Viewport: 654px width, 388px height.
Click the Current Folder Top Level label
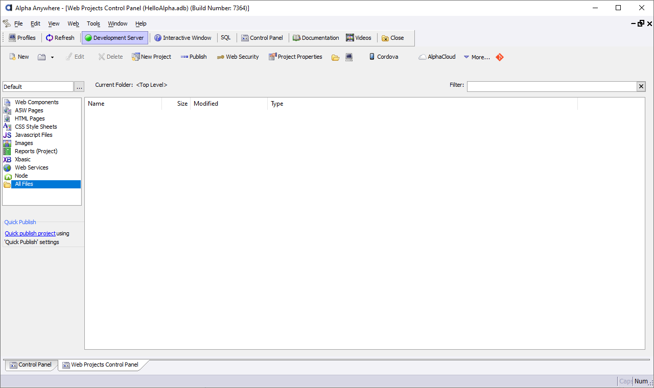(131, 85)
